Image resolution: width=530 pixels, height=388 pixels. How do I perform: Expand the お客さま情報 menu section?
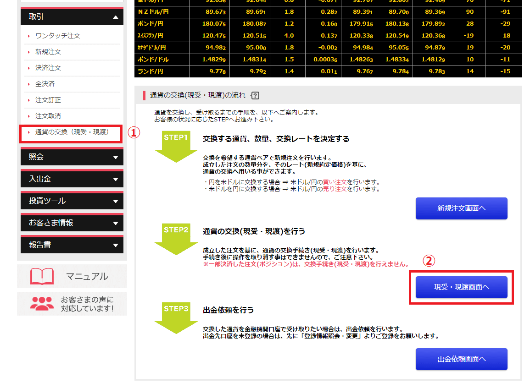(x=72, y=223)
